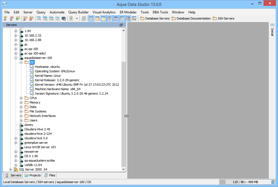The width and height of the screenshot is (278, 187).
Task: Expand the Users folder
Action: coord(21,120)
